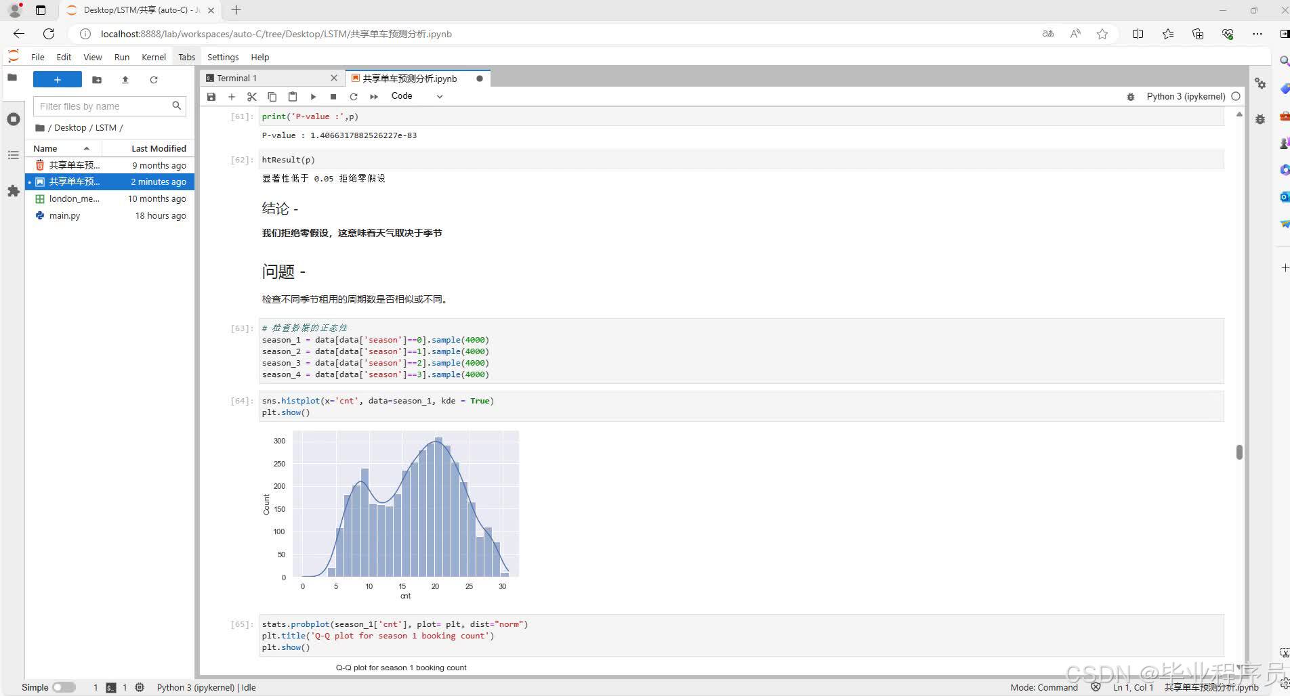Open property inspector gears in right sidebar
This screenshot has width=1290, height=696.
point(1260,83)
